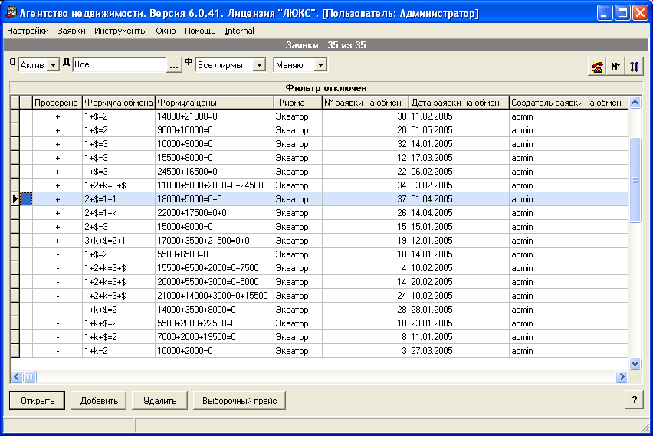Select cell 22000+17500=0+0
This screenshot has width=653, height=436.
point(215,213)
